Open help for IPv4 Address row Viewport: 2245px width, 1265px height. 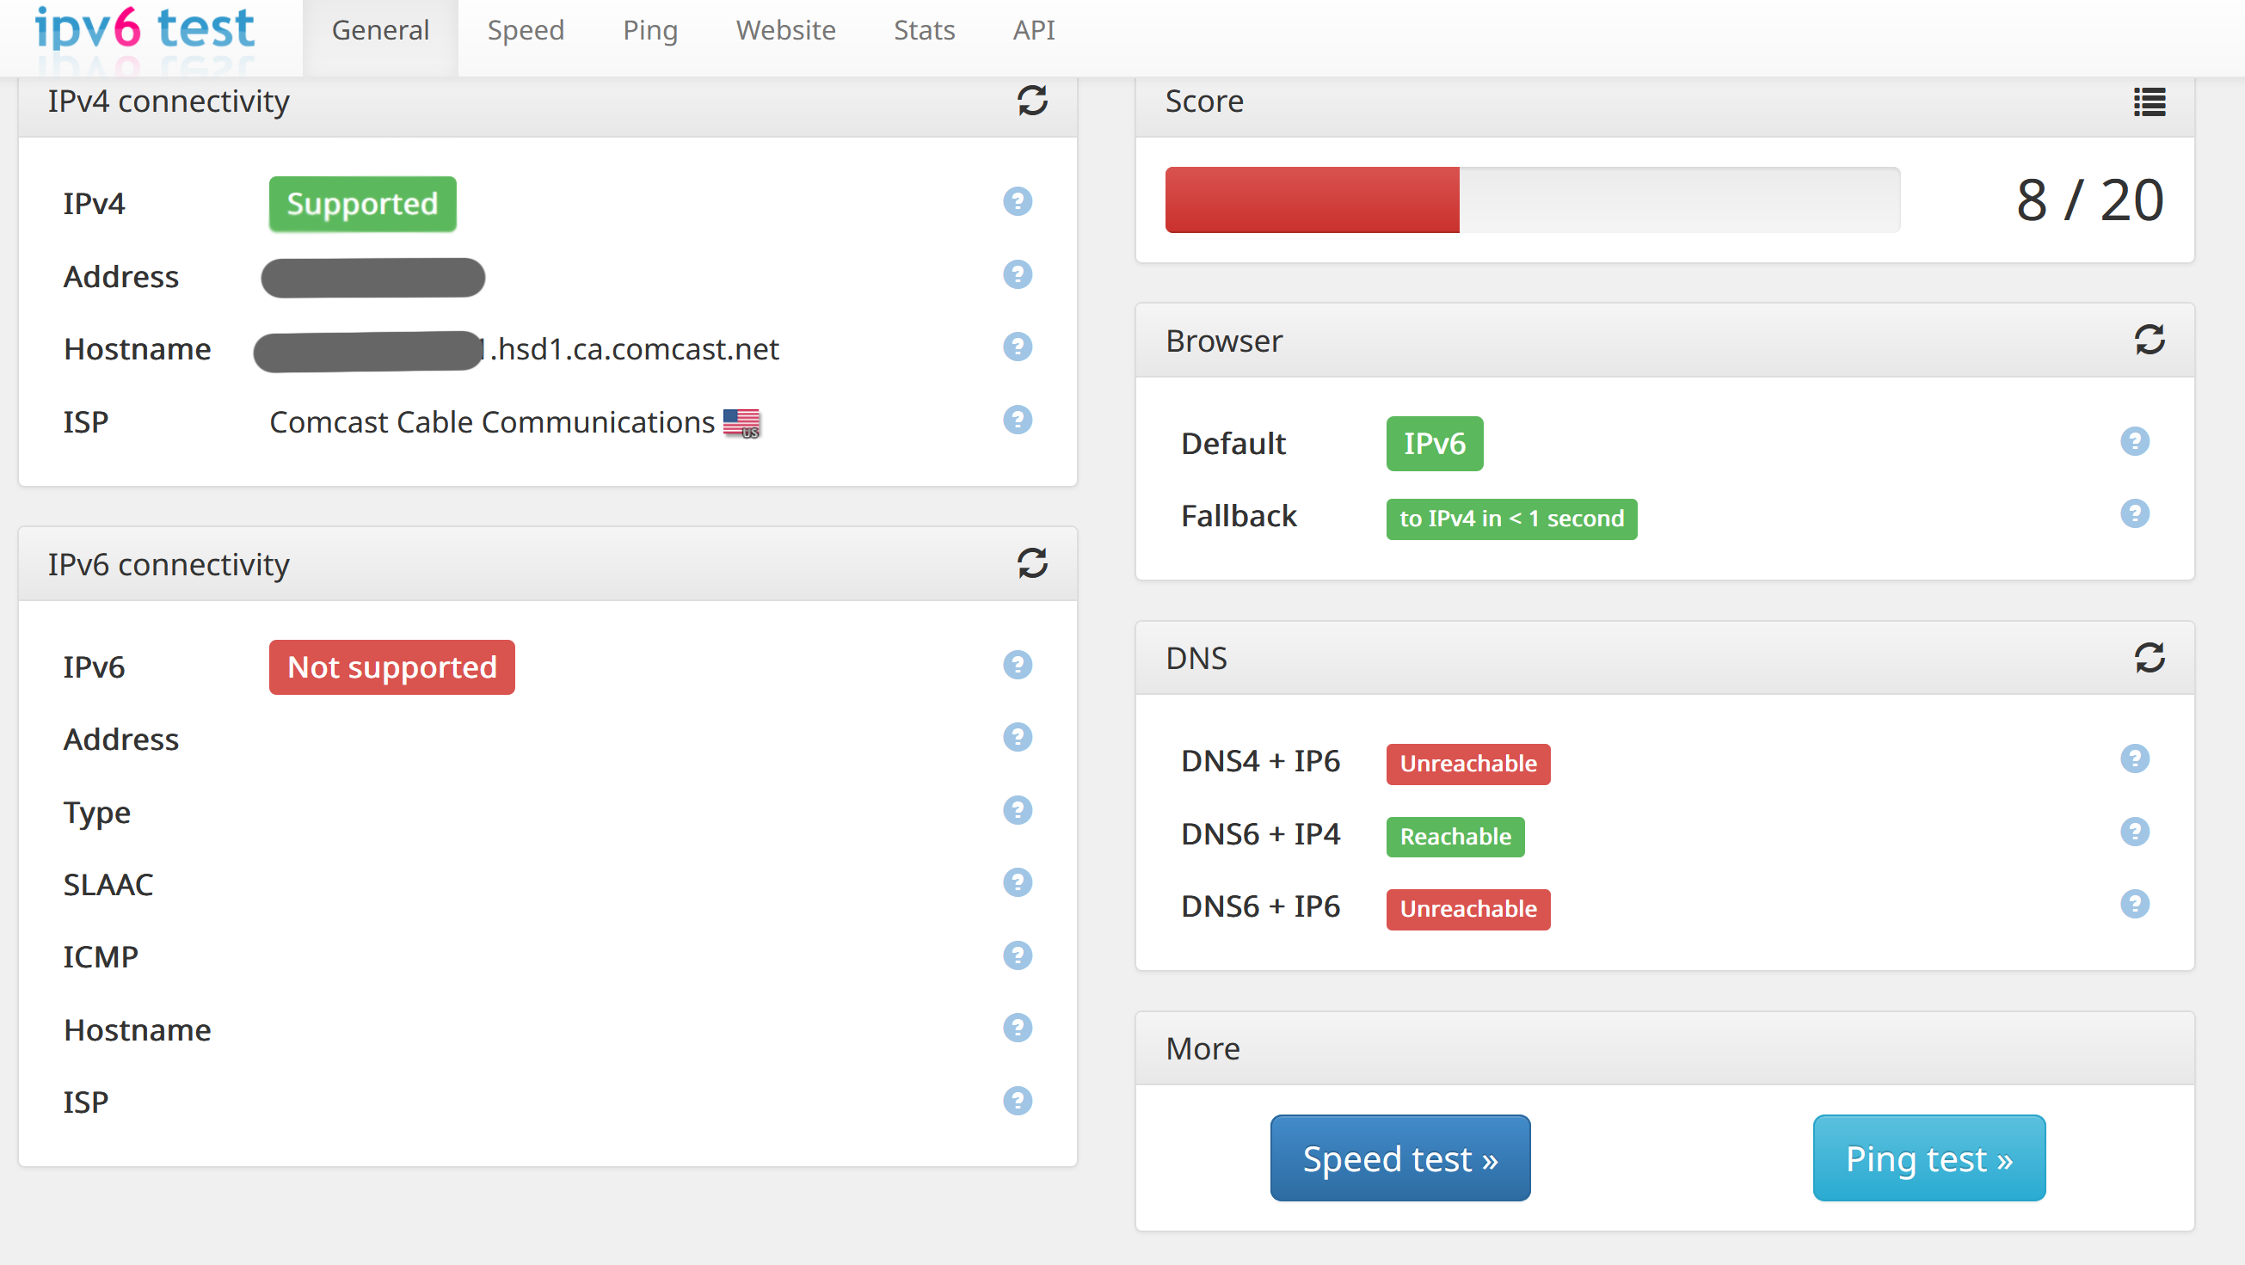tap(1017, 275)
